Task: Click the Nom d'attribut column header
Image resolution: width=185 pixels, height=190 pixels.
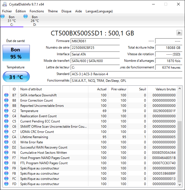Action: [x=53, y=89]
